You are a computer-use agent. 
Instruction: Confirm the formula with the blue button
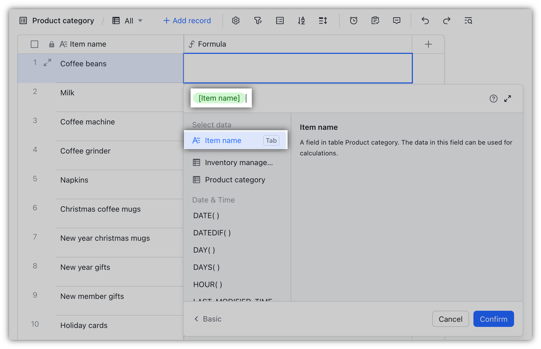[x=493, y=319]
